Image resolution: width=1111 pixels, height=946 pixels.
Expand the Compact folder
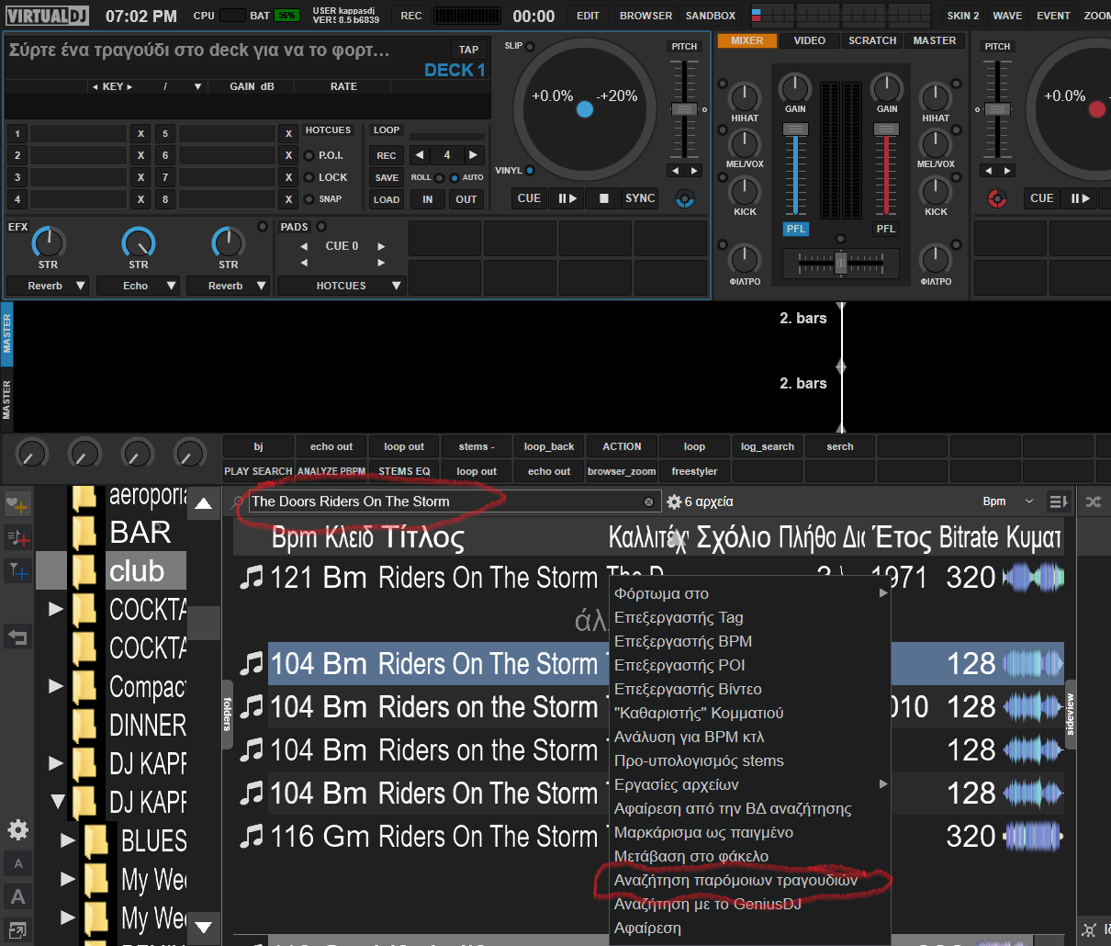(56, 685)
